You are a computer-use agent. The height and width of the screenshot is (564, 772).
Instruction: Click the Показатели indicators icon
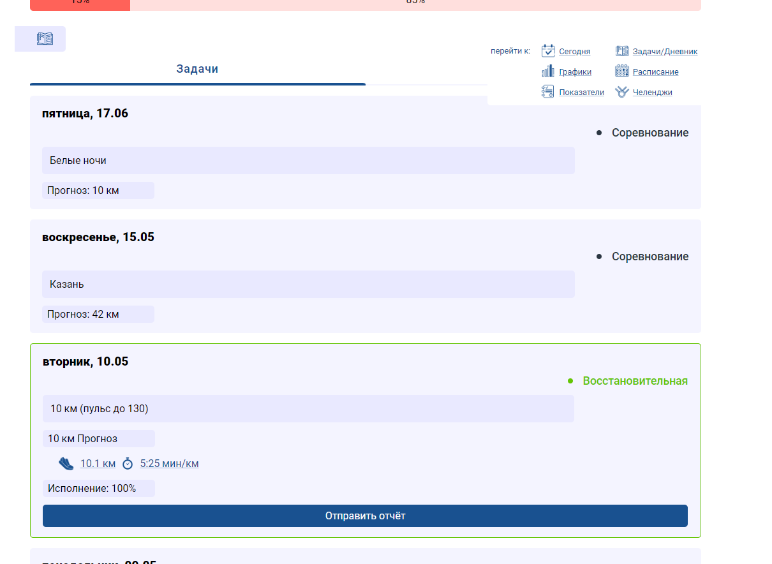tap(548, 92)
